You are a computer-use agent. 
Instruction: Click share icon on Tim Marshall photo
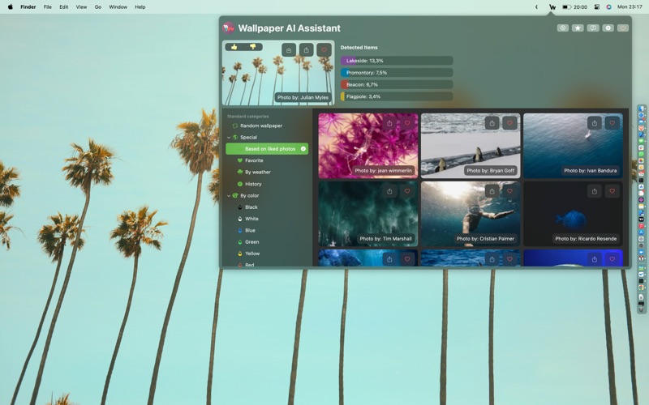click(x=389, y=191)
